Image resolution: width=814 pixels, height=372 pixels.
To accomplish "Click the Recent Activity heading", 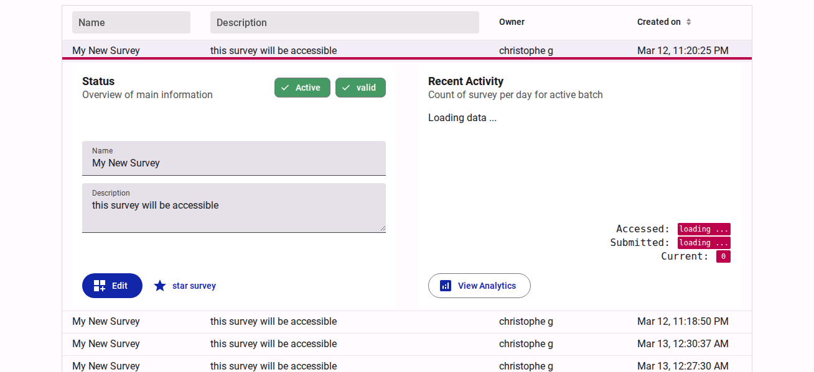I will coord(465,81).
